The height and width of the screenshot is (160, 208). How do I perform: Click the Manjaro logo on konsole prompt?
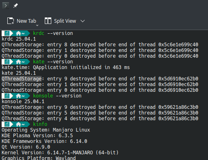point(7,96)
